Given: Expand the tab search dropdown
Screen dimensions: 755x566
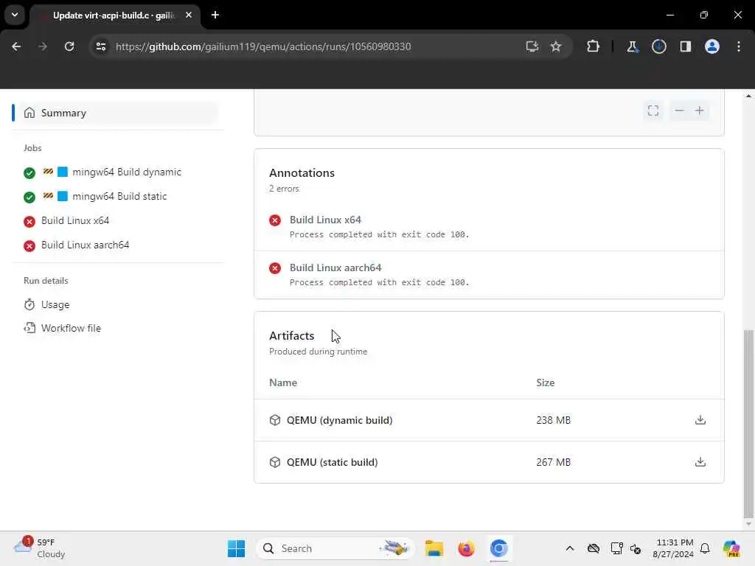Looking at the screenshot, I should 15,15.
